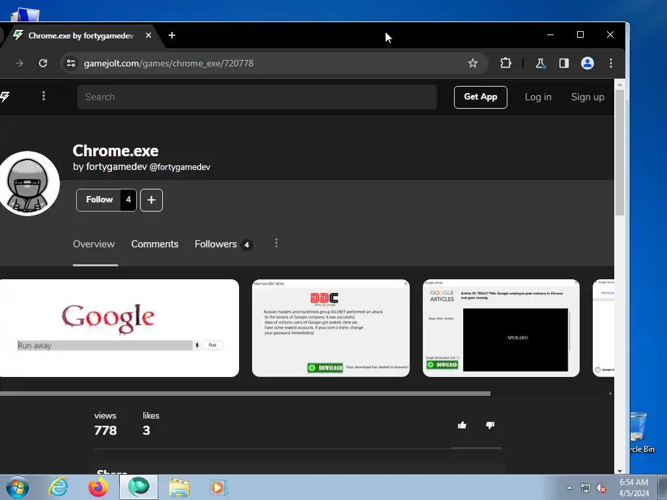The width and height of the screenshot is (667, 500).
Task: Open site information icon in address bar
Action: click(x=71, y=63)
